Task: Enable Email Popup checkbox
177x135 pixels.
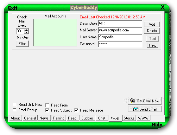Action: pyautogui.click(x=15, y=110)
